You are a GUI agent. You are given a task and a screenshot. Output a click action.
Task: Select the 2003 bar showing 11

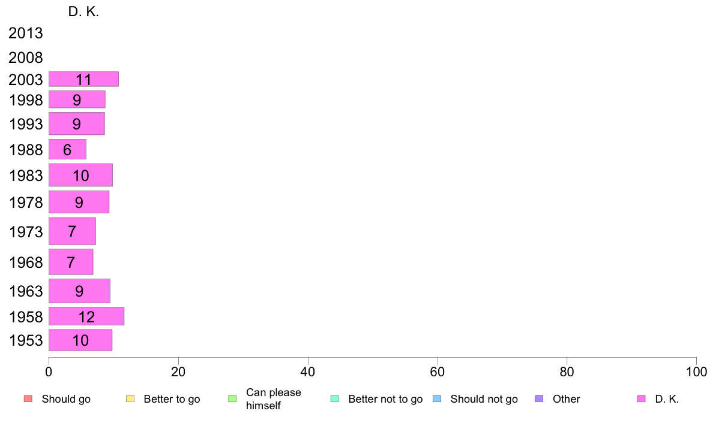(83, 79)
